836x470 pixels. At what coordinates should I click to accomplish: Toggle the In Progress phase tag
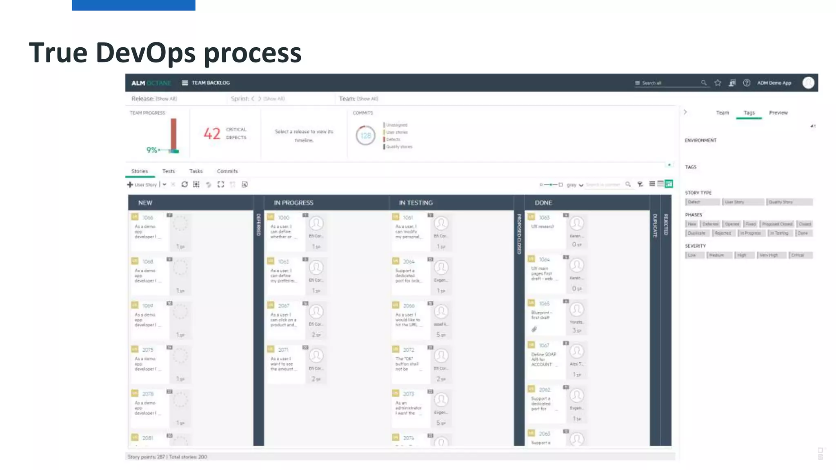point(751,233)
